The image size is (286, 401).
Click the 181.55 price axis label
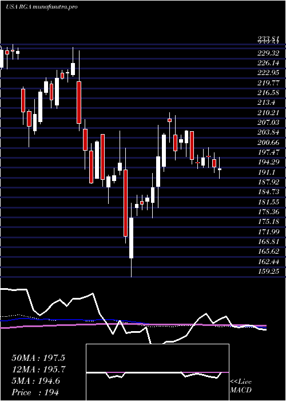268,202
